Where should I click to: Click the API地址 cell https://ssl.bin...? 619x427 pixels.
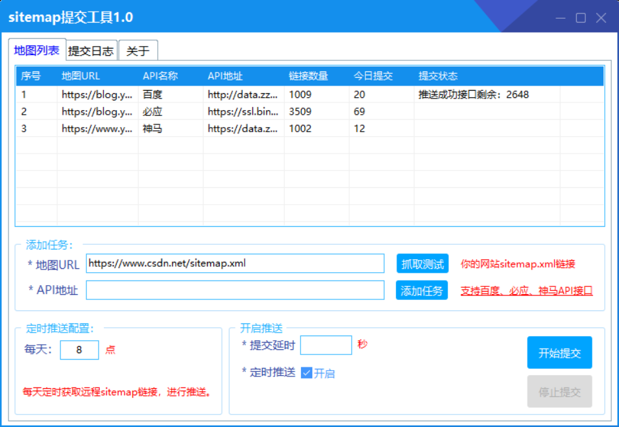pos(243,111)
